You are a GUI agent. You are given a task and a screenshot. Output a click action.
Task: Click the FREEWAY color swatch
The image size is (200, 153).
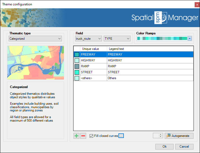coord(77,54)
